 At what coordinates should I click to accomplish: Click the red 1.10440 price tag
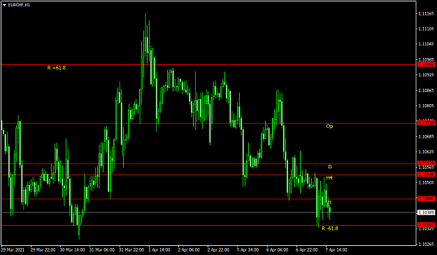pos(426,199)
